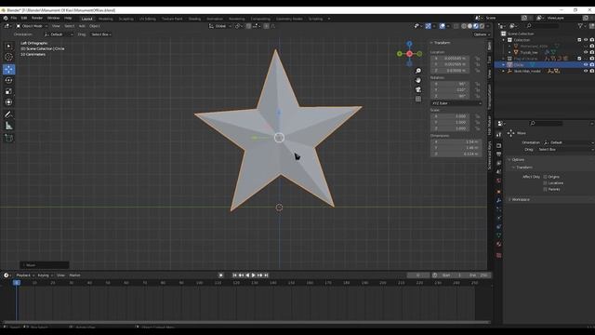
Task: Toggle visibility eye for the Collection row
Action: pyautogui.click(x=586, y=40)
